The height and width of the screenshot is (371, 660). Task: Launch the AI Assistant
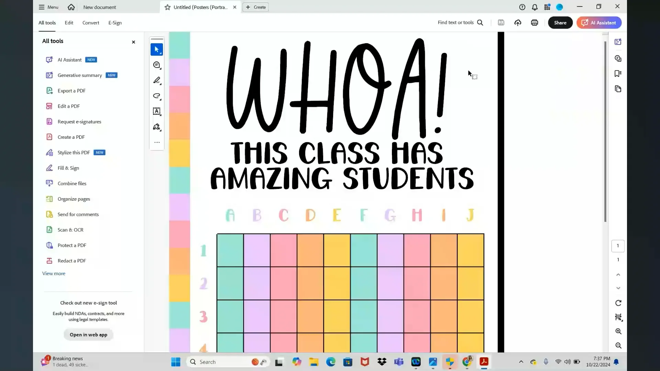pyautogui.click(x=599, y=23)
